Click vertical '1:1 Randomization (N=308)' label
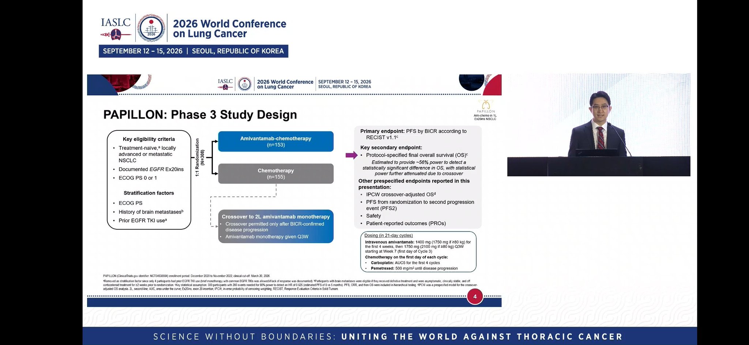This screenshot has width=749, height=345. tap(200, 157)
